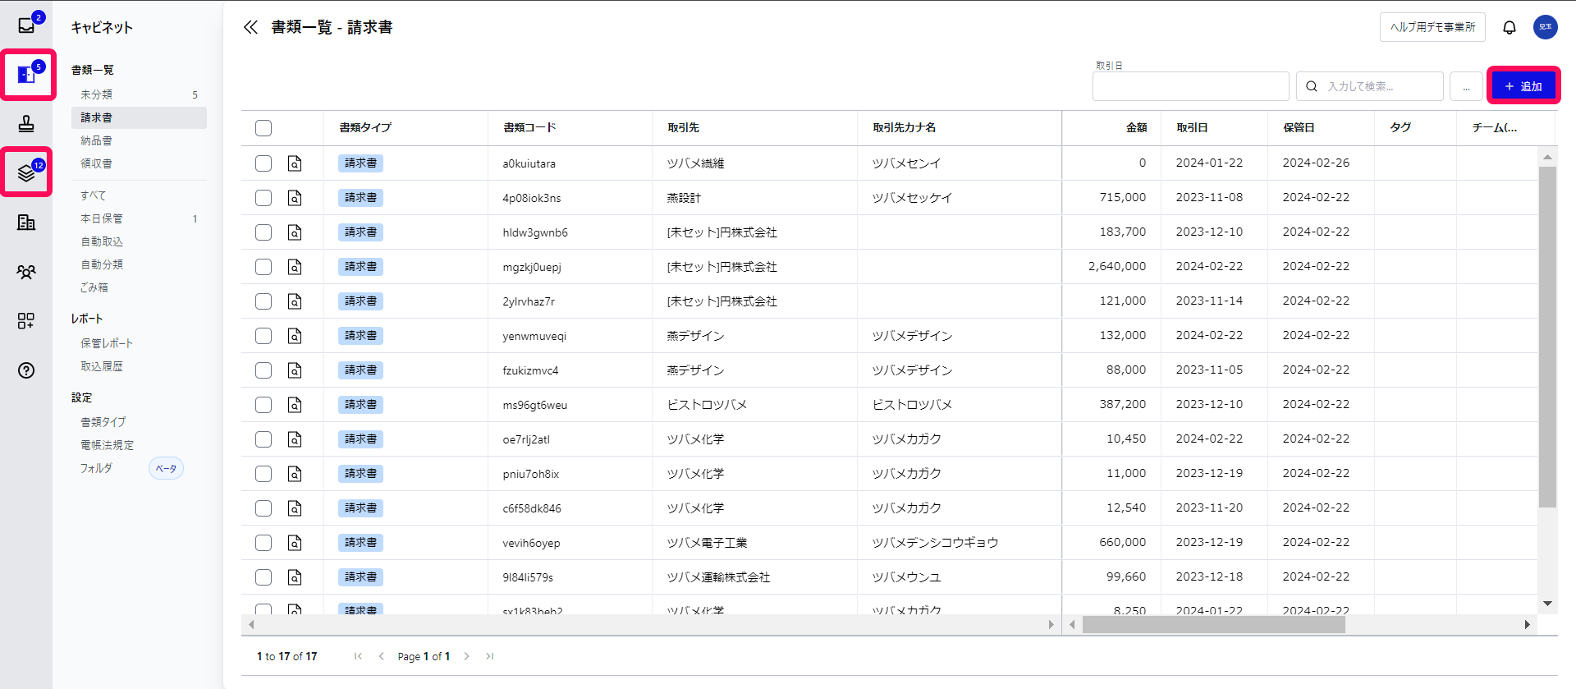Open the 取引日 date filter field
The height and width of the screenshot is (689, 1576).
pyautogui.click(x=1190, y=86)
